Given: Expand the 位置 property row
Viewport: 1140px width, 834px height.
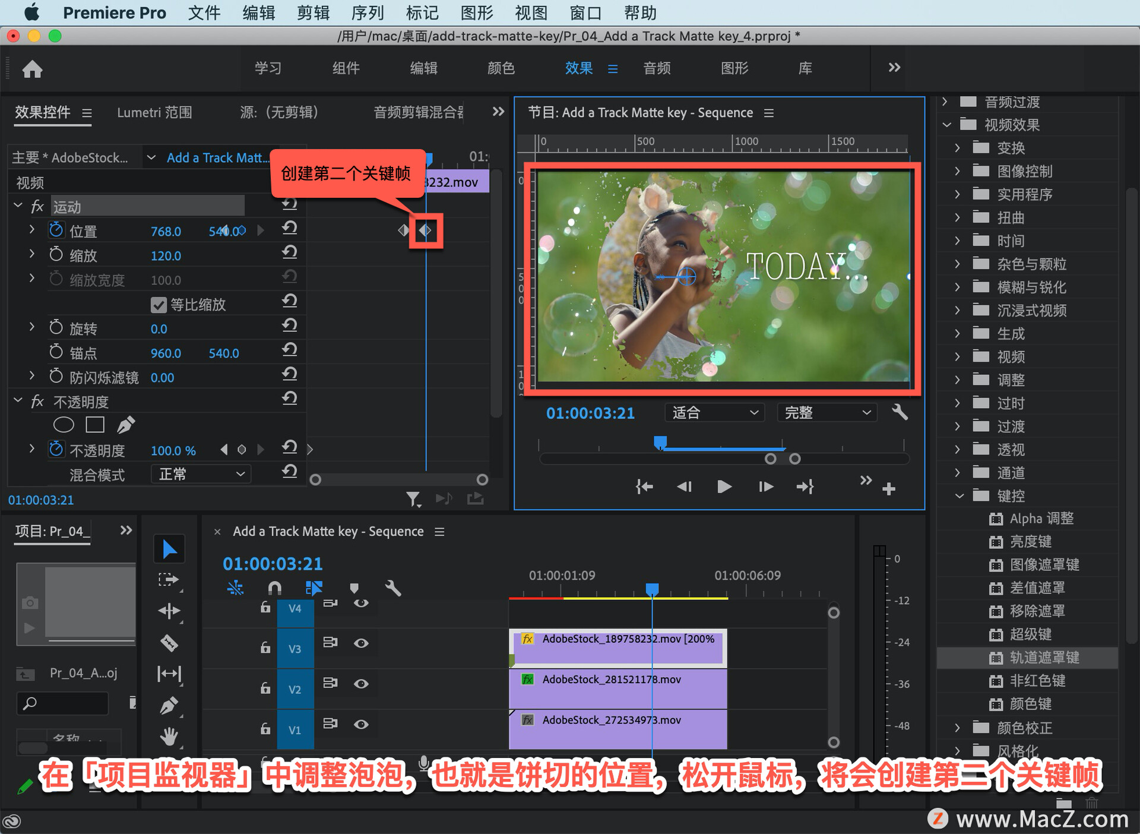Looking at the screenshot, I should [32, 229].
